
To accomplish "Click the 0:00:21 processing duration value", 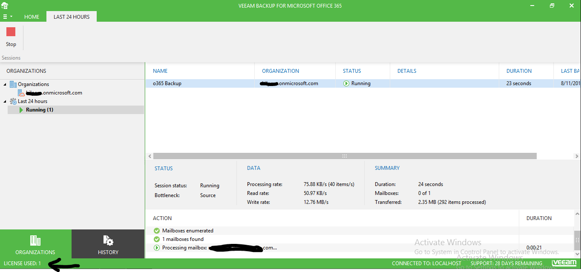I will point(534,248).
